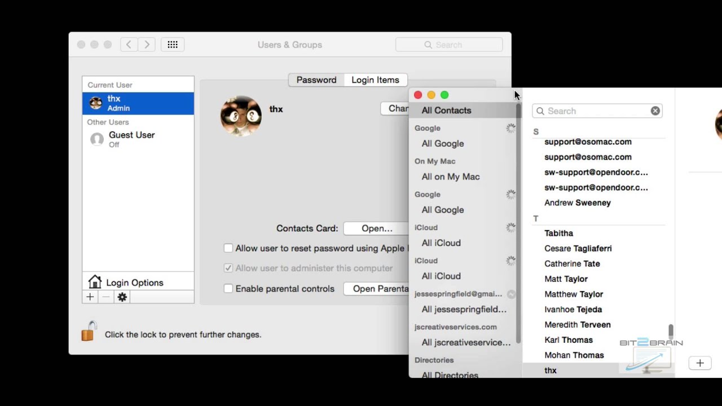Screen dimensions: 722x406
Task: Select All jessespringfield group
Action: coord(464,309)
